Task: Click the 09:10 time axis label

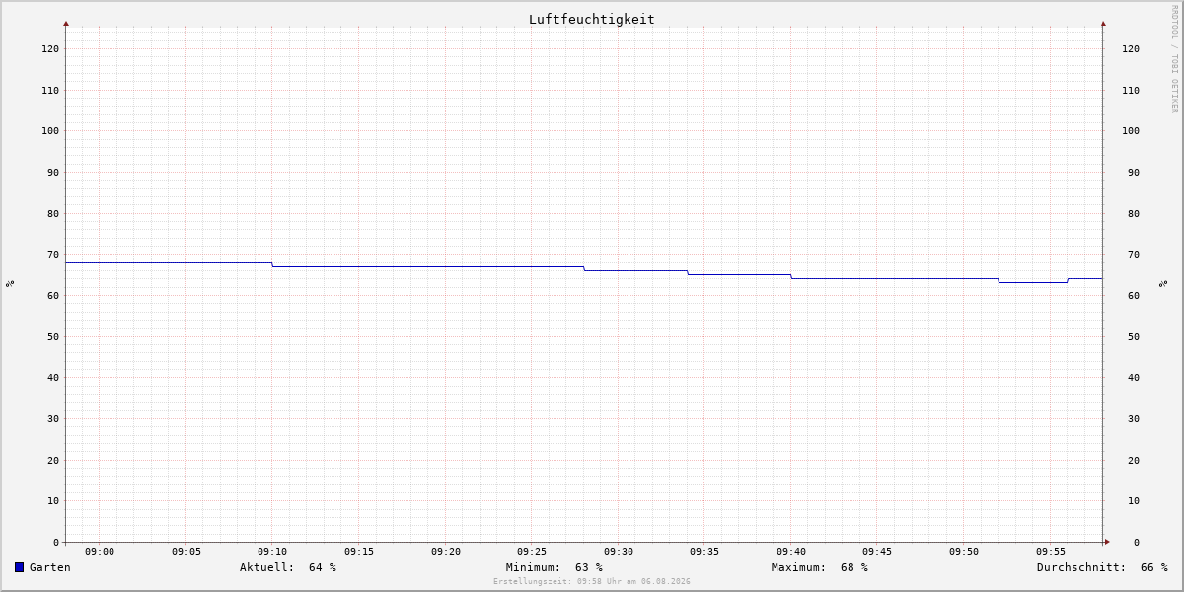Action: click(x=272, y=552)
